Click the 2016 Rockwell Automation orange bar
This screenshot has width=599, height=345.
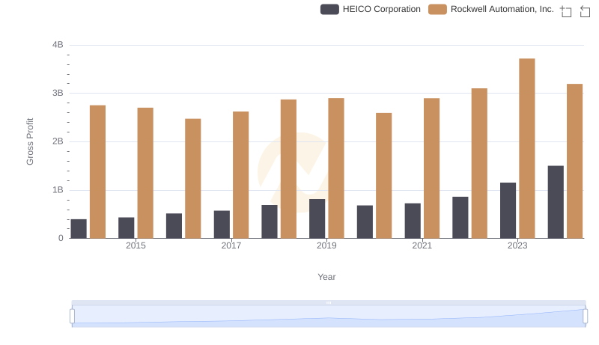pyautogui.click(x=193, y=178)
